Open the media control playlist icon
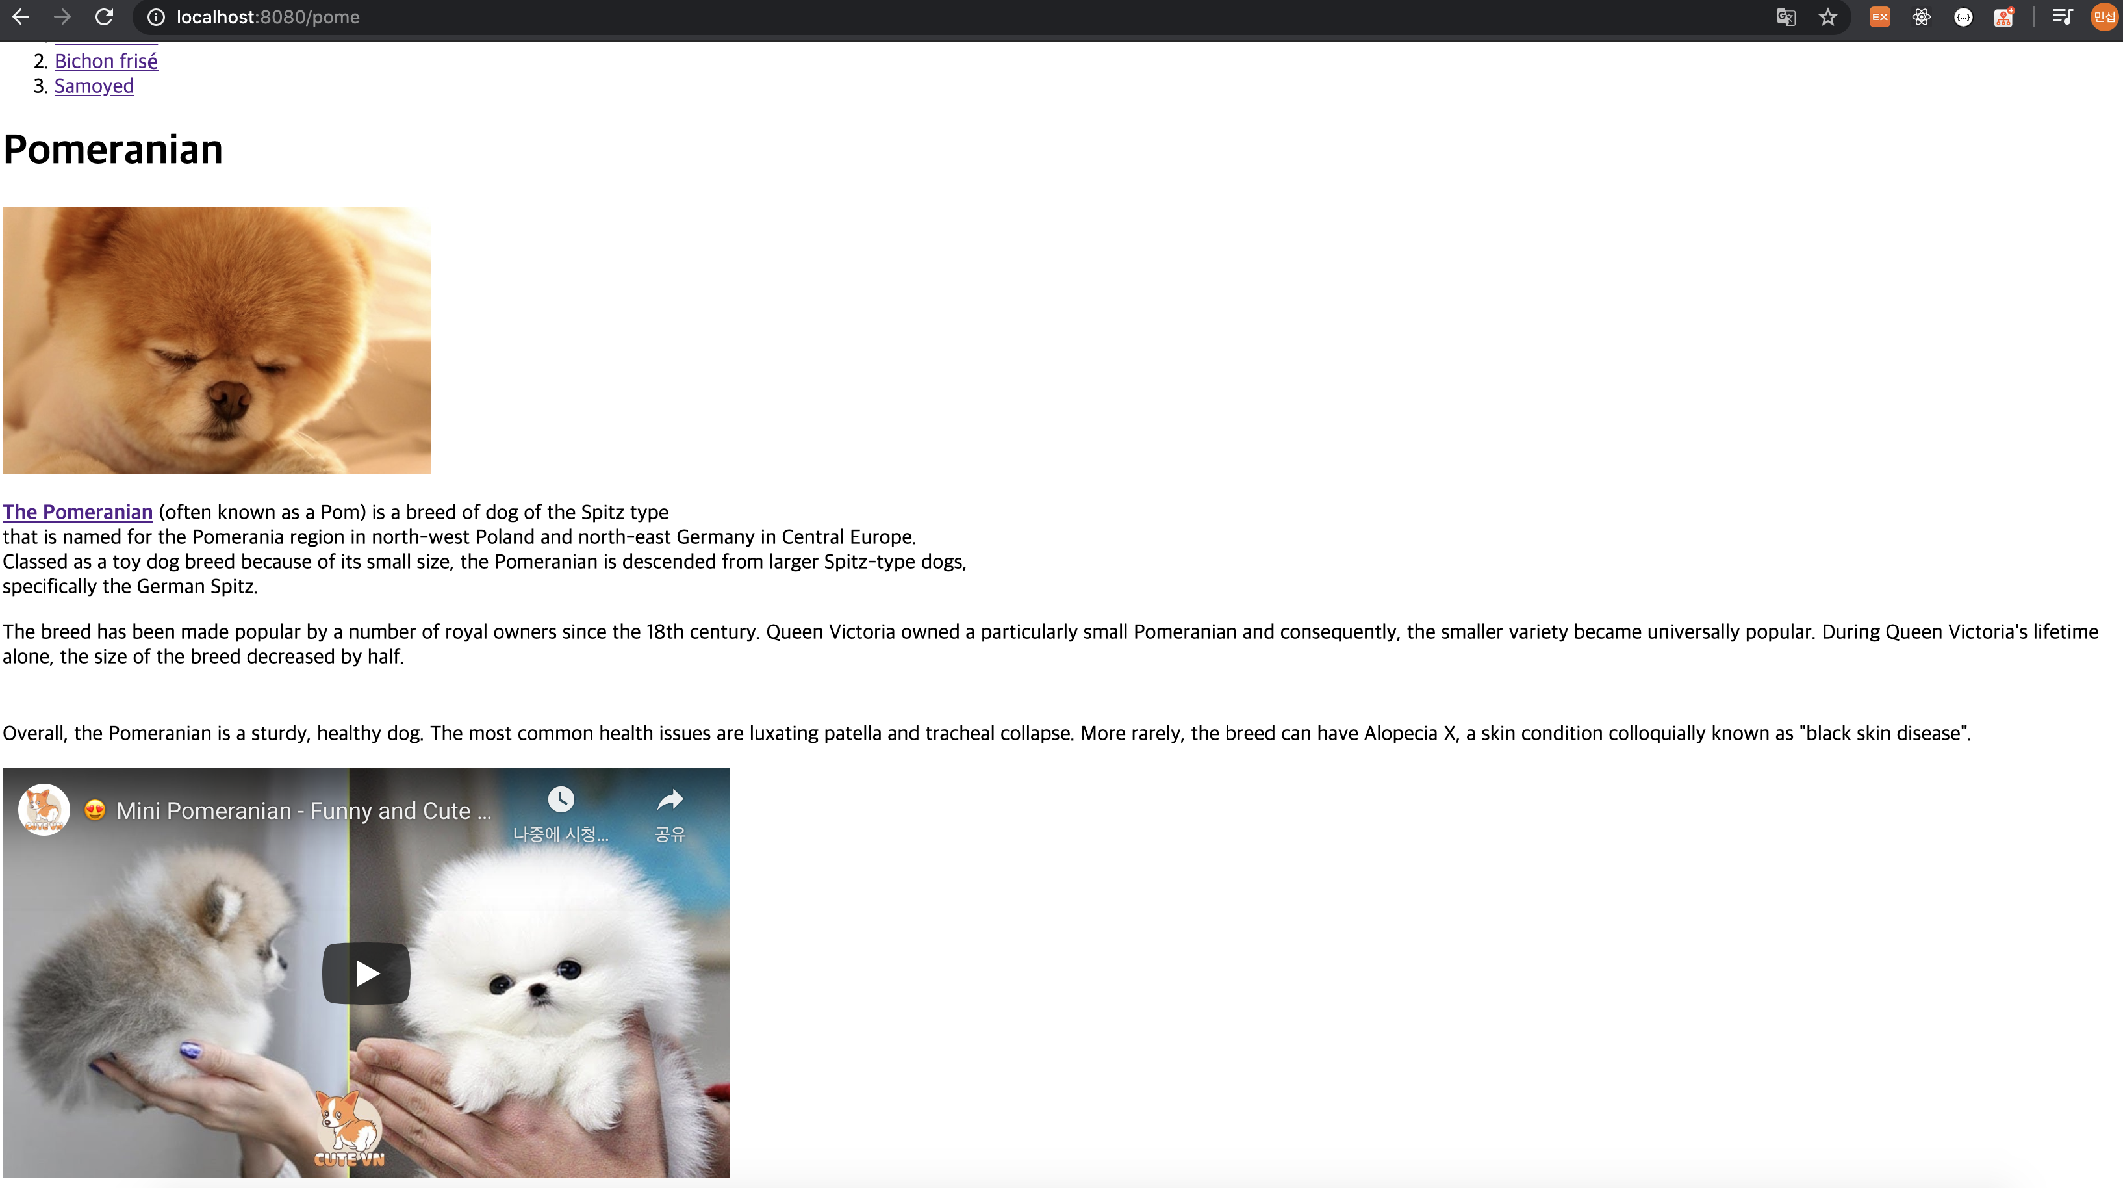The height and width of the screenshot is (1188, 2123). click(2061, 18)
